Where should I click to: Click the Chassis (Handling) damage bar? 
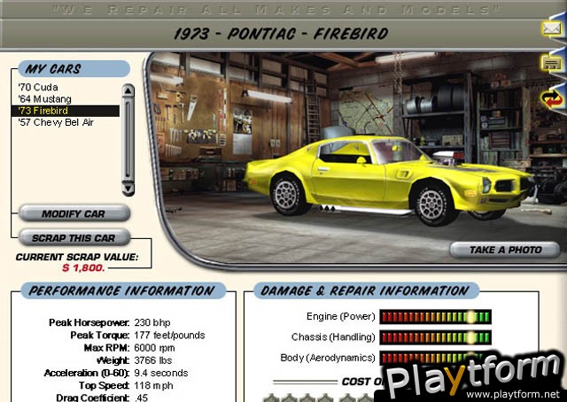pos(435,337)
